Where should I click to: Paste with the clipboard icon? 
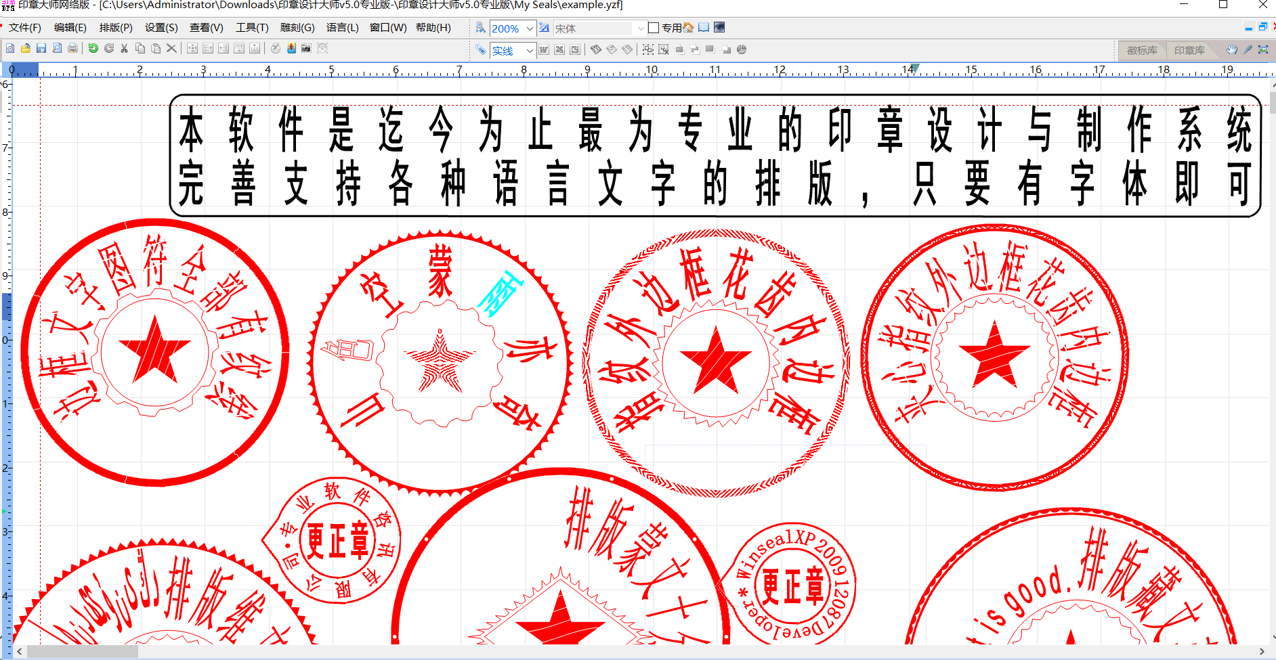point(156,49)
